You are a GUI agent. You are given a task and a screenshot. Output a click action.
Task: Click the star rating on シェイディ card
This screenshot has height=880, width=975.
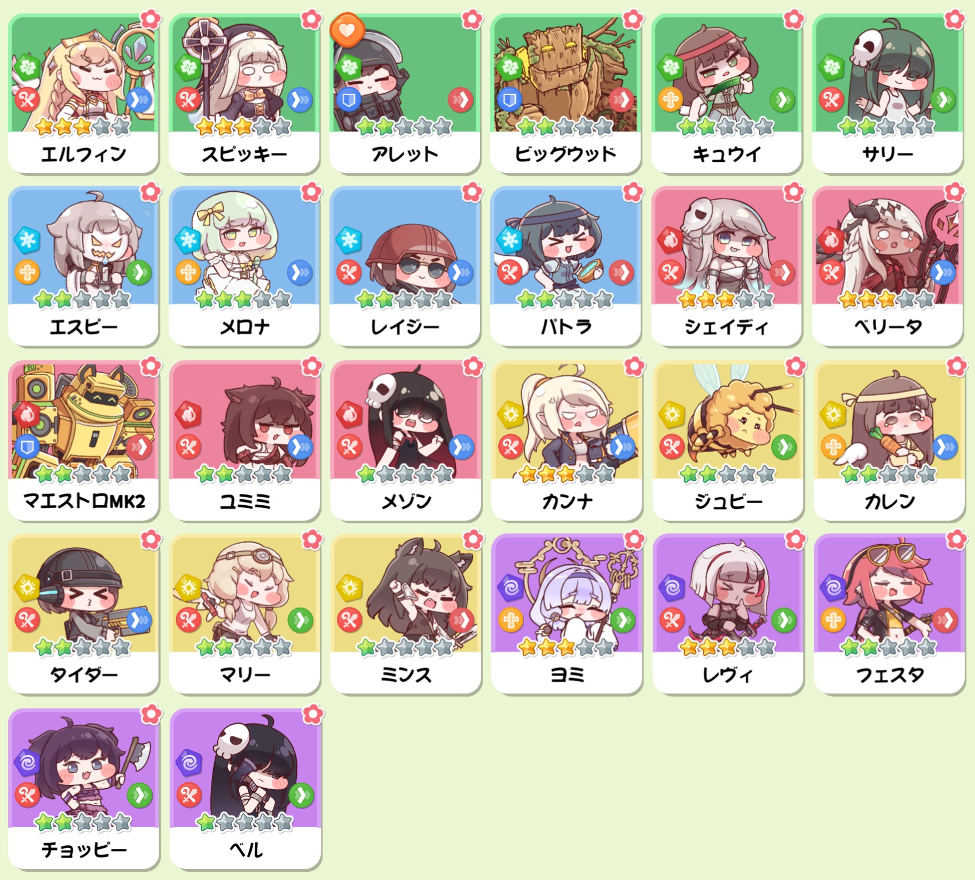point(726,300)
